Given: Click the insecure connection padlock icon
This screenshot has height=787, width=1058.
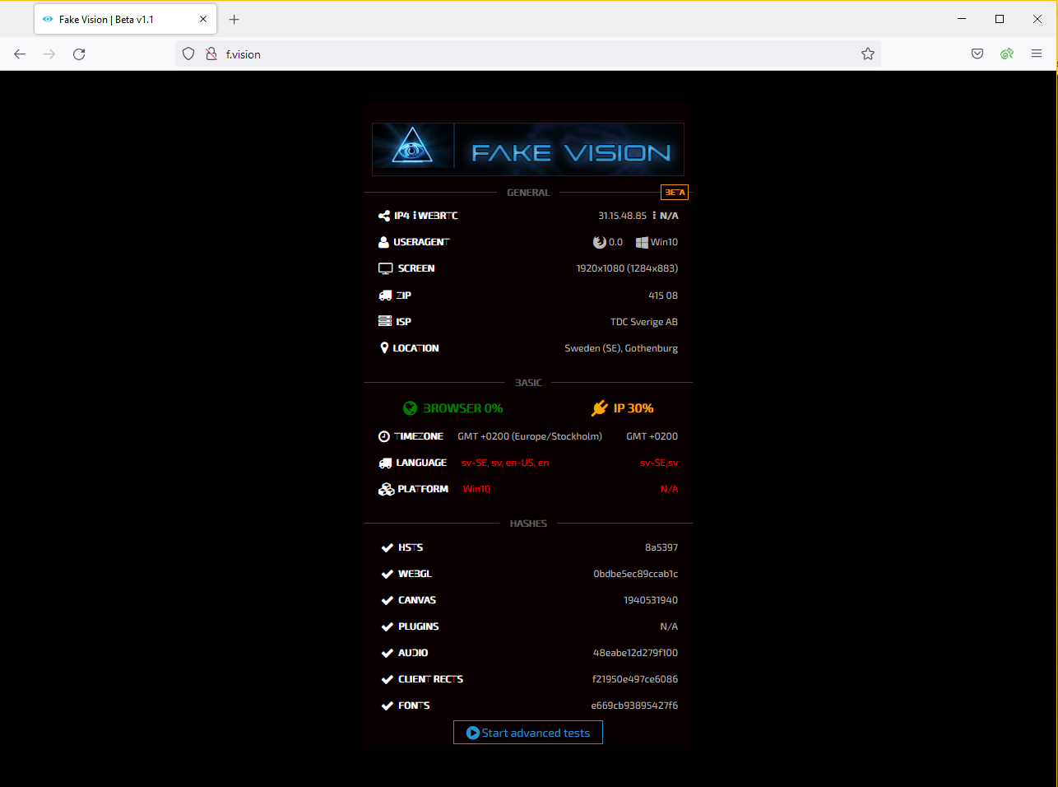Looking at the screenshot, I should 211,54.
